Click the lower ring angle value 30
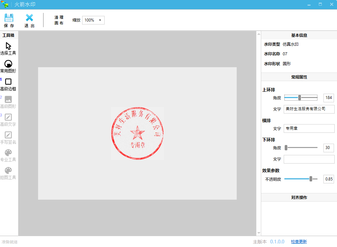Viewport: 337px width, 247px height. pos(329,148)
